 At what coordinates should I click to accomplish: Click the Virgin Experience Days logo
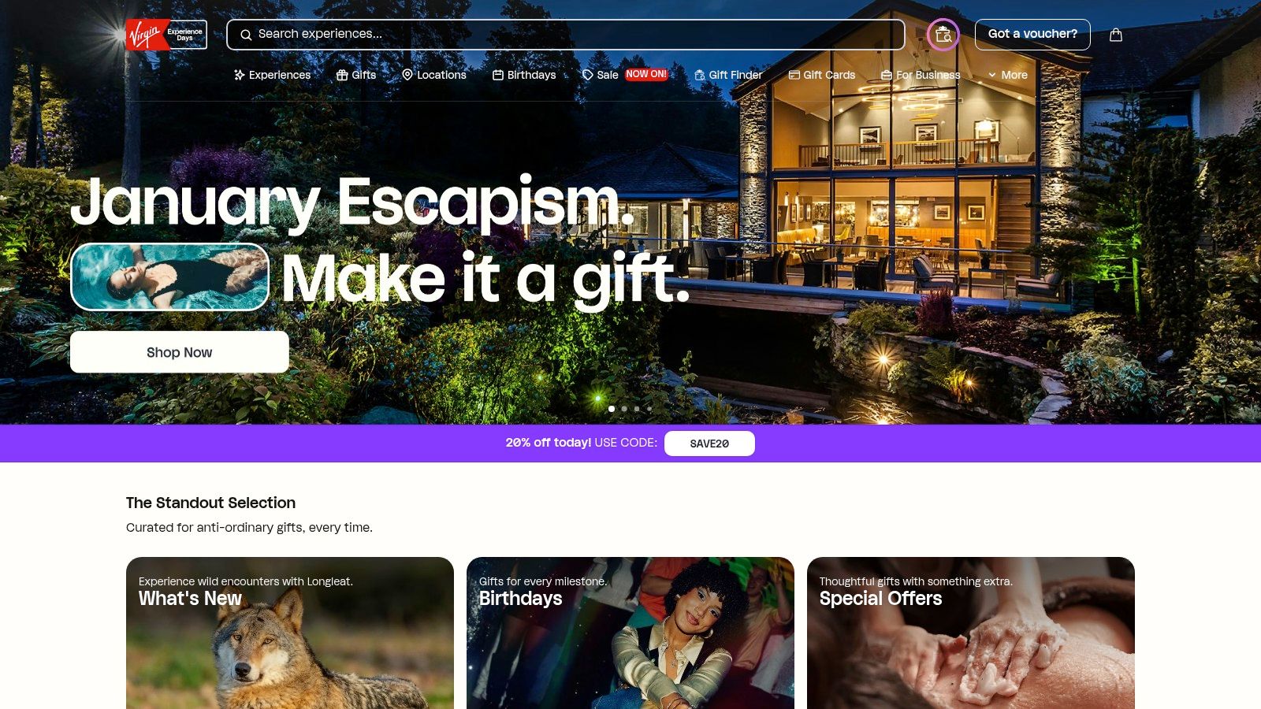click(x=166, y=35)
